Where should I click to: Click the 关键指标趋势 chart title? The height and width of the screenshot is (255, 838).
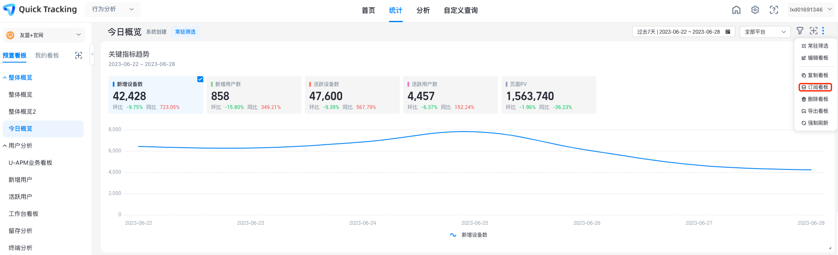tap(129, 54)
